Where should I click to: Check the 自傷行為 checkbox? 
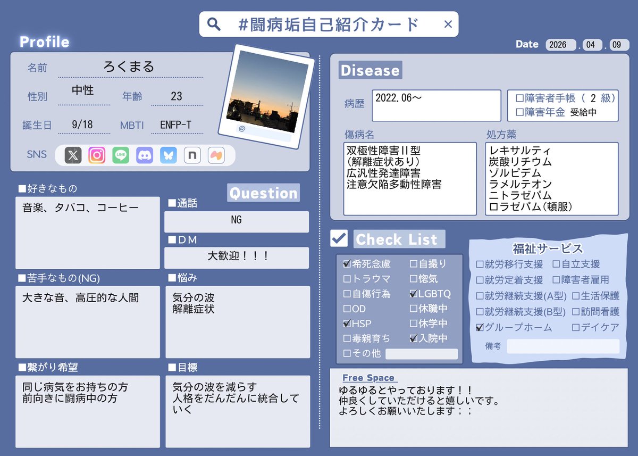pyautogui.click(x=347, y=294)
